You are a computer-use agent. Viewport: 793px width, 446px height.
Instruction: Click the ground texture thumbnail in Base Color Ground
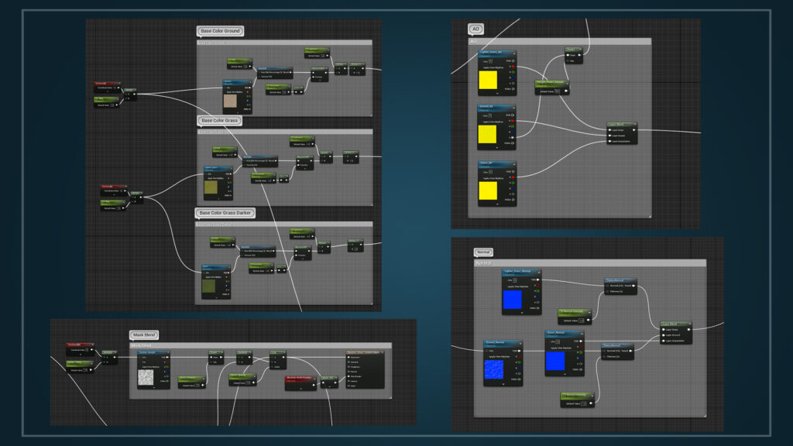pyautogui.click(x=232, y=100)
